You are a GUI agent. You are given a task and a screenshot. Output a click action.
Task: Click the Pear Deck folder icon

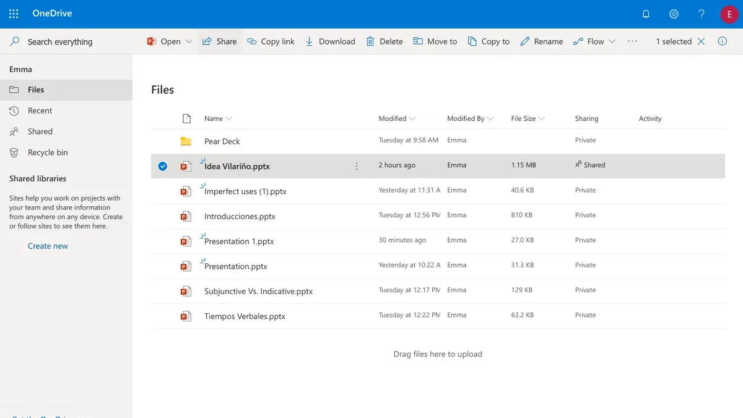pos(186,141)
